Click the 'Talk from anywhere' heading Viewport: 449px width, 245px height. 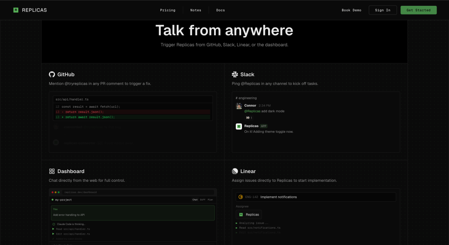pyautogui.click(x=224, y=30)
